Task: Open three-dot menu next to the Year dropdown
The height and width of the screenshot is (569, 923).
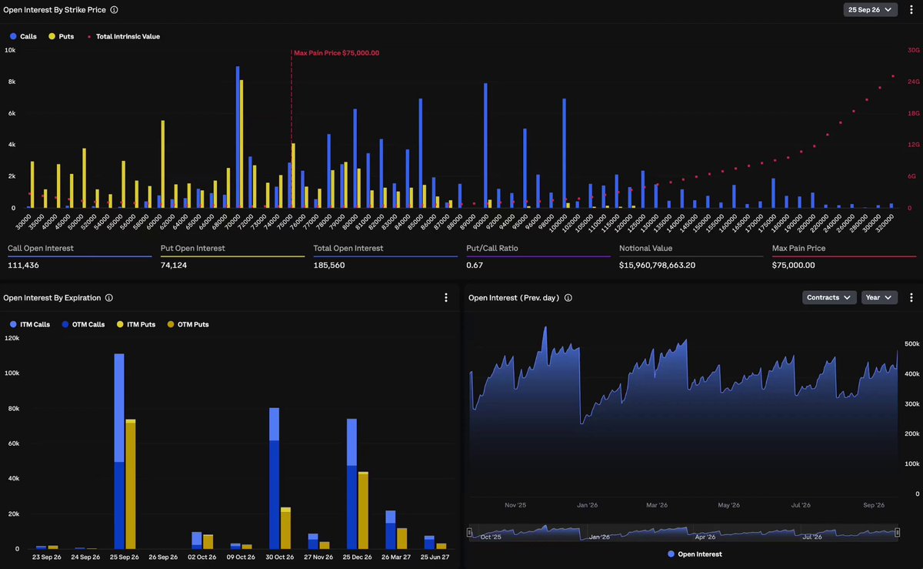Action: [x=911, y=298]
